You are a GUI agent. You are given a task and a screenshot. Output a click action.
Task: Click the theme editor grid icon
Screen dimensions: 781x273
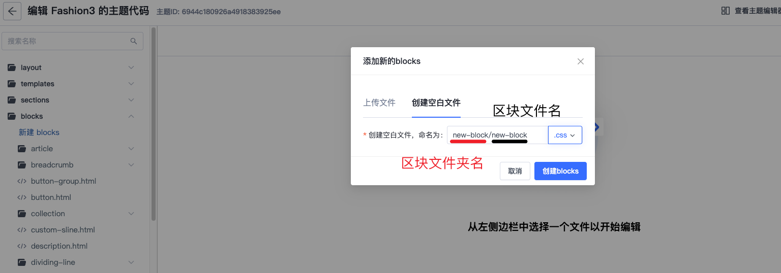726,11
